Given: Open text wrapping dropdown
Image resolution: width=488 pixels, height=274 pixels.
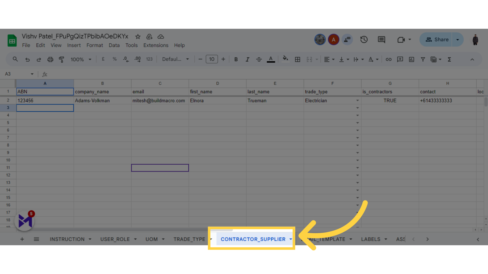Looking at the screenshot, I should pos(359,59).
